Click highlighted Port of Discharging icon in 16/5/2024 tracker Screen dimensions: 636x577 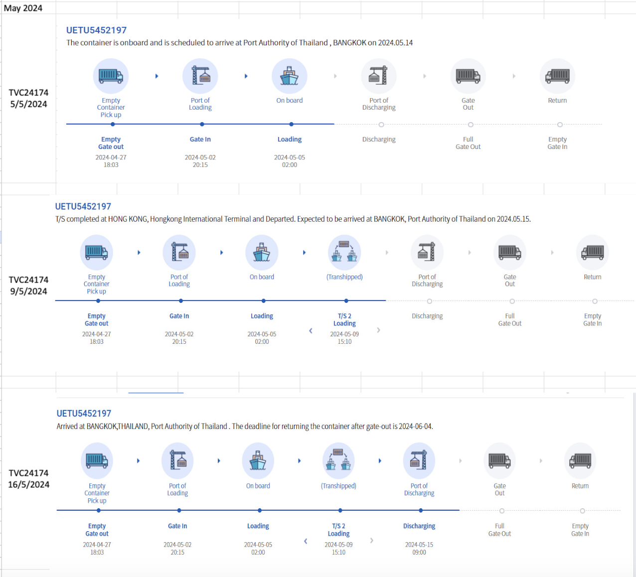[x=419, y=461]
